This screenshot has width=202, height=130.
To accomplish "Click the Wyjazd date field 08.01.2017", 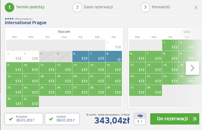I will pos(62,119).
